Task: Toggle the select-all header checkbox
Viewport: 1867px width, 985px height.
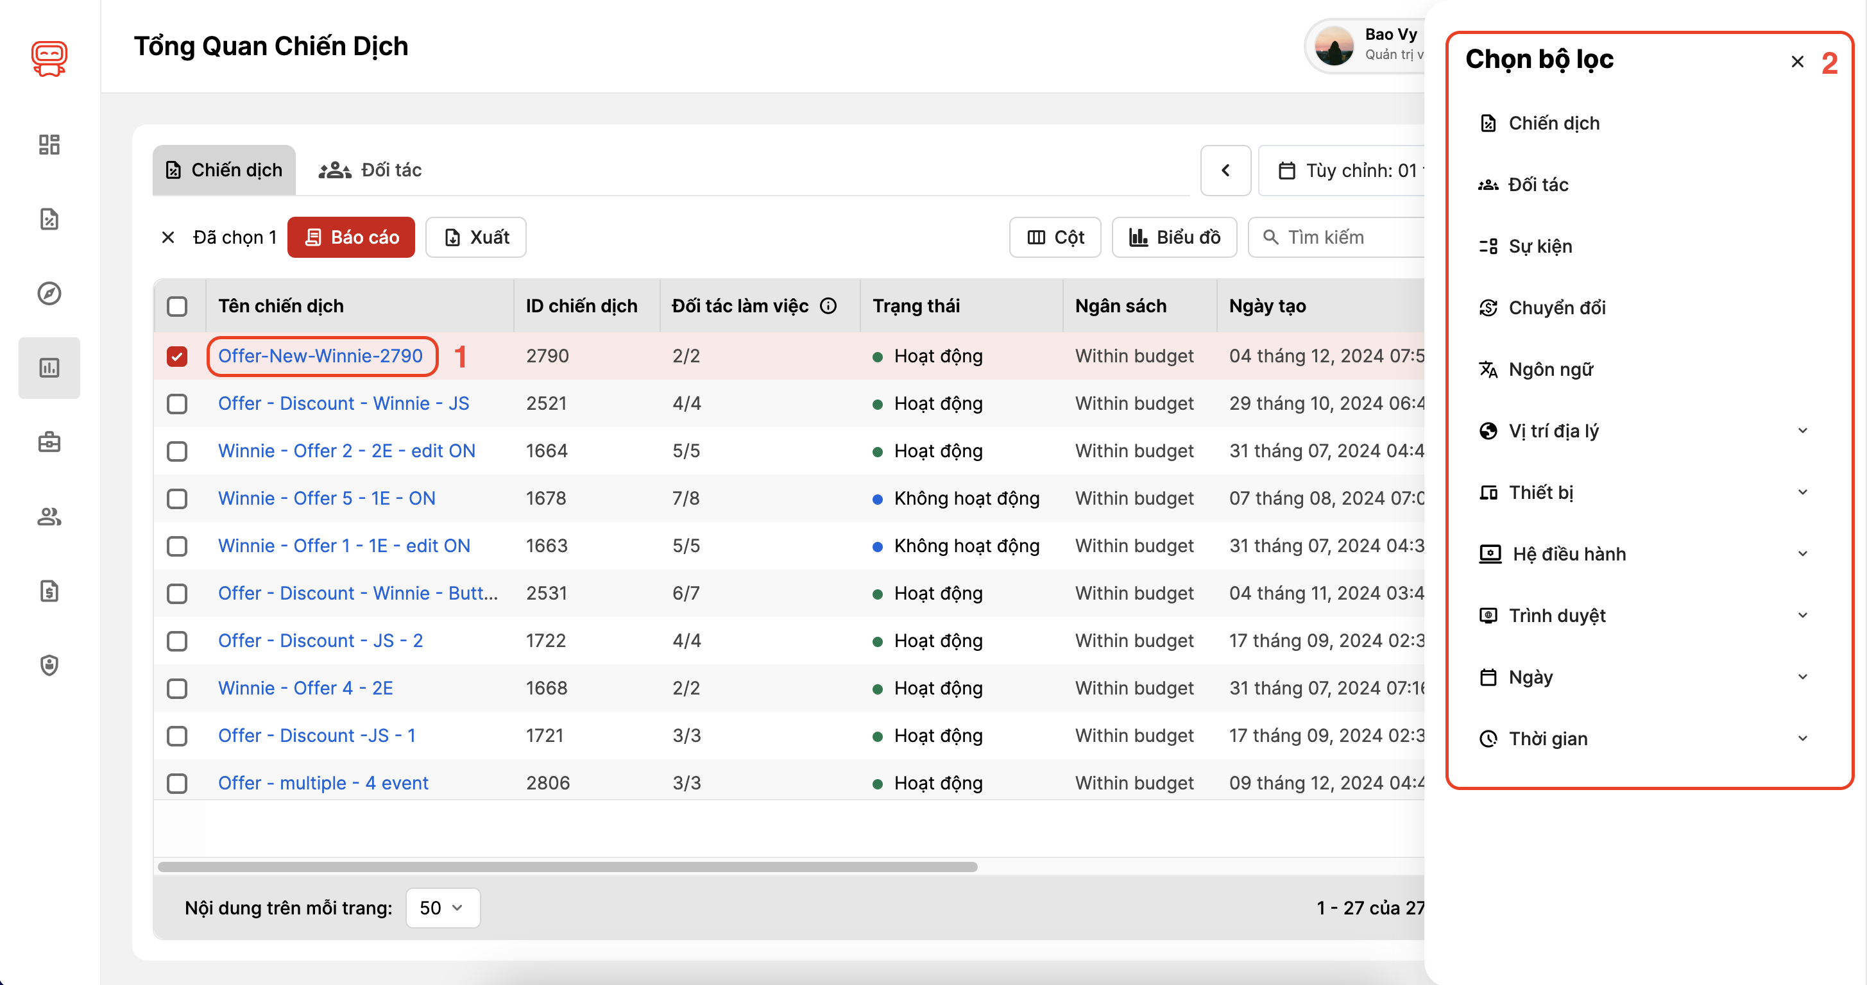Action: [x=177, y=307]
